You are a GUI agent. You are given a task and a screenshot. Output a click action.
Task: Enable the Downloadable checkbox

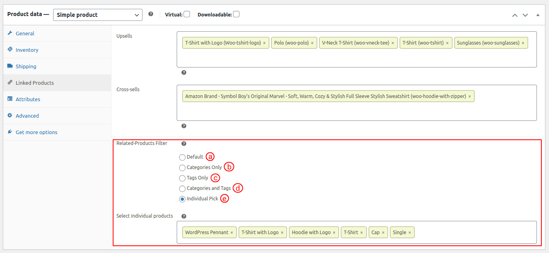pos(236,14)
